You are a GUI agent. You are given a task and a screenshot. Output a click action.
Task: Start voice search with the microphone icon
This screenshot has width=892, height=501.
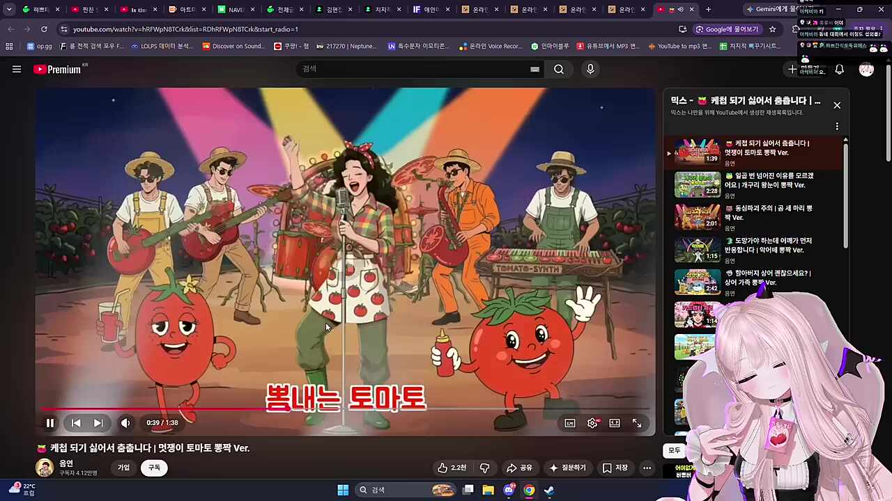[x=590, y=69]
